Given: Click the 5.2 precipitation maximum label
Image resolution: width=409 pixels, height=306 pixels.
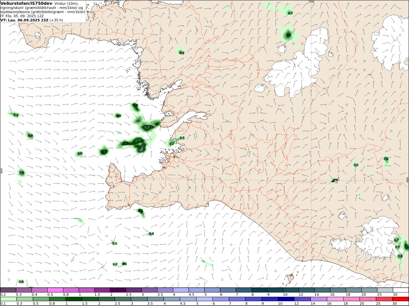Looking at the screenshot, I should (142, 149).
